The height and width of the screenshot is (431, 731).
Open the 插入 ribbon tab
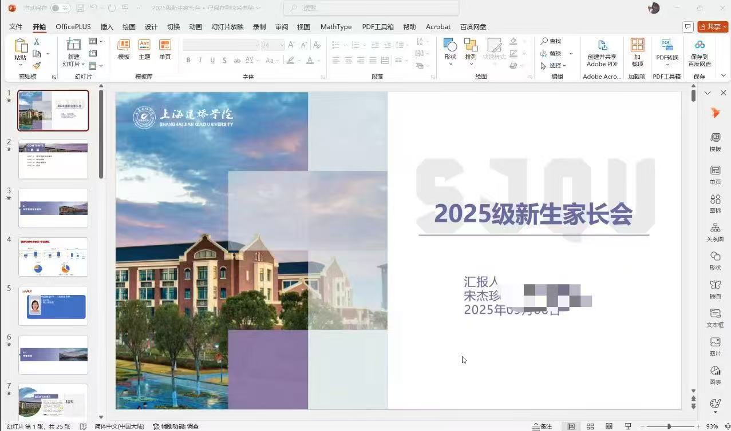coord(106,27)
